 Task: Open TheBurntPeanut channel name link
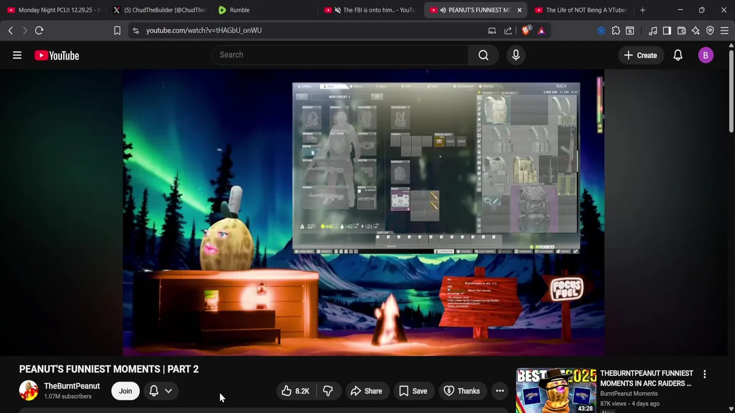click(72, 386)
